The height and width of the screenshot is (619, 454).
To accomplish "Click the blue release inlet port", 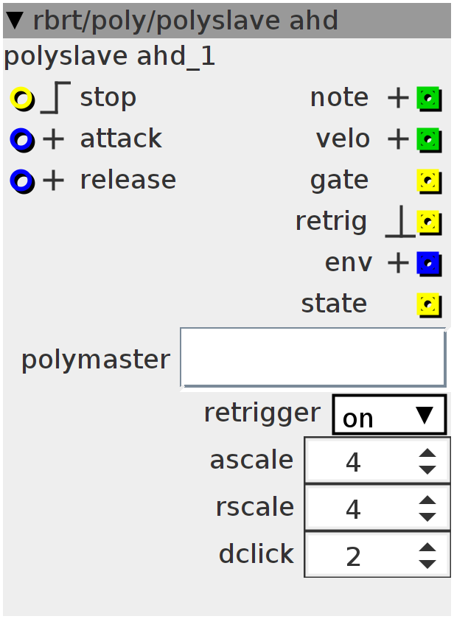I will tap(22, 181).
